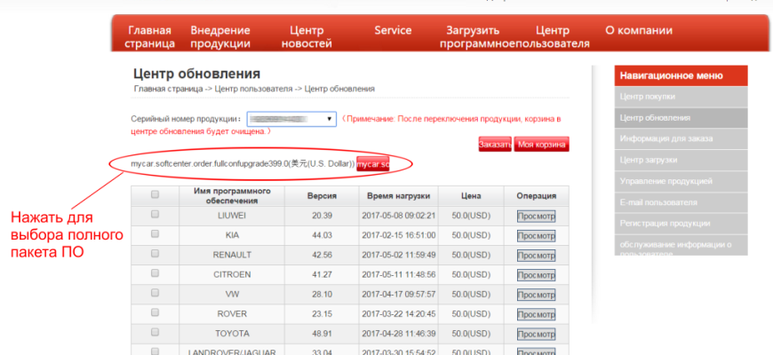The width and height of the screenshot is (773, 355).
Task: Click Просмотр button in the VW row
Action: (536, 294)
